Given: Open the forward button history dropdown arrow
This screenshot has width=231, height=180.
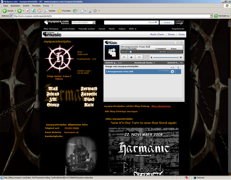Looking at the screenshot, I should point(23,11).
